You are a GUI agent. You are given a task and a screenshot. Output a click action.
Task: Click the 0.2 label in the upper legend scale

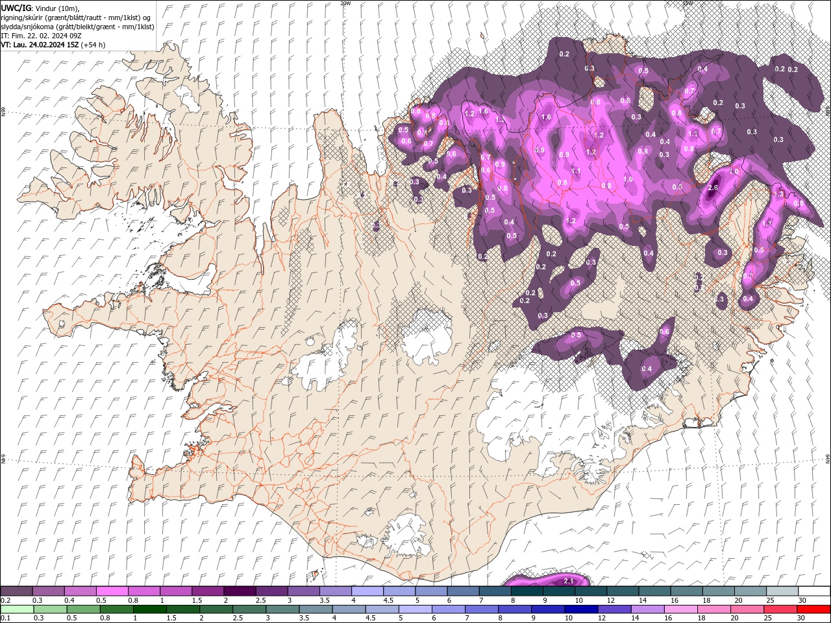coord(5,600)
